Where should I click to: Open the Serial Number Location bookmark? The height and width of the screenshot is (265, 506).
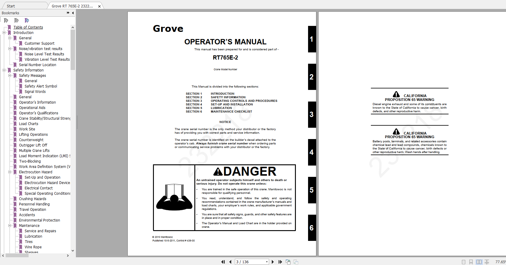[x=38, y=65]
